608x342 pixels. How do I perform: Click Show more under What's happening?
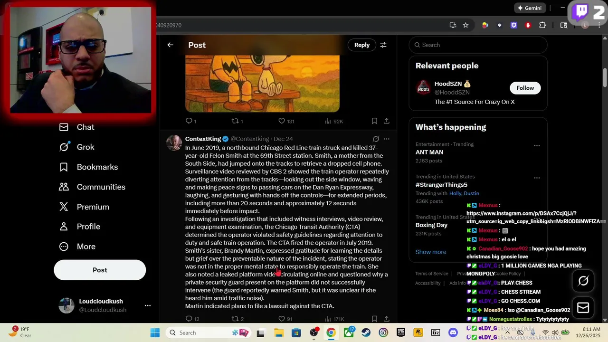[431, 252]
